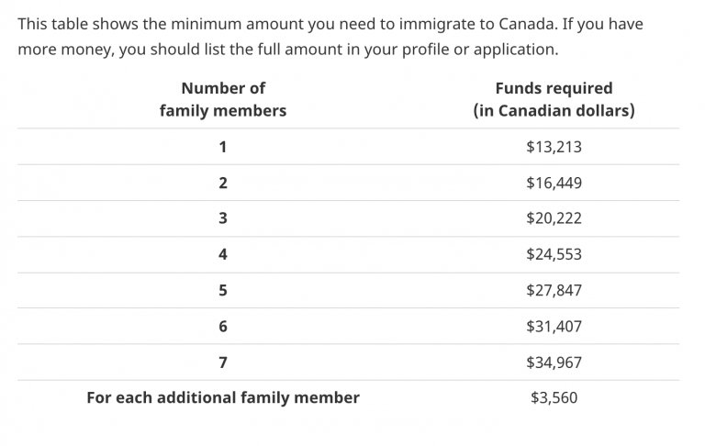Select the row for 7 family members

click(x=349, y=362)
